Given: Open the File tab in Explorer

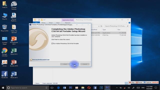Looking at the screenshot, I should pyautogui.click(x=36, y=23).
